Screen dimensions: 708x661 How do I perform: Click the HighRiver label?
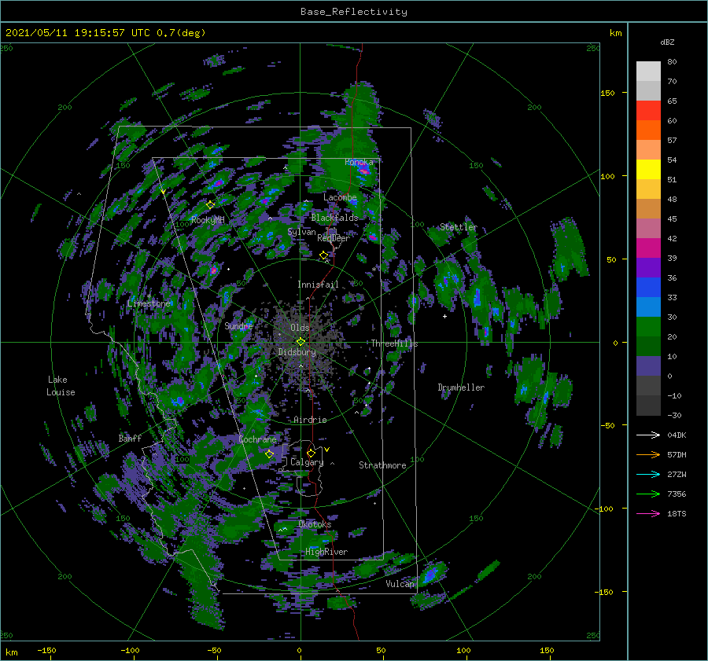point(326,552)
